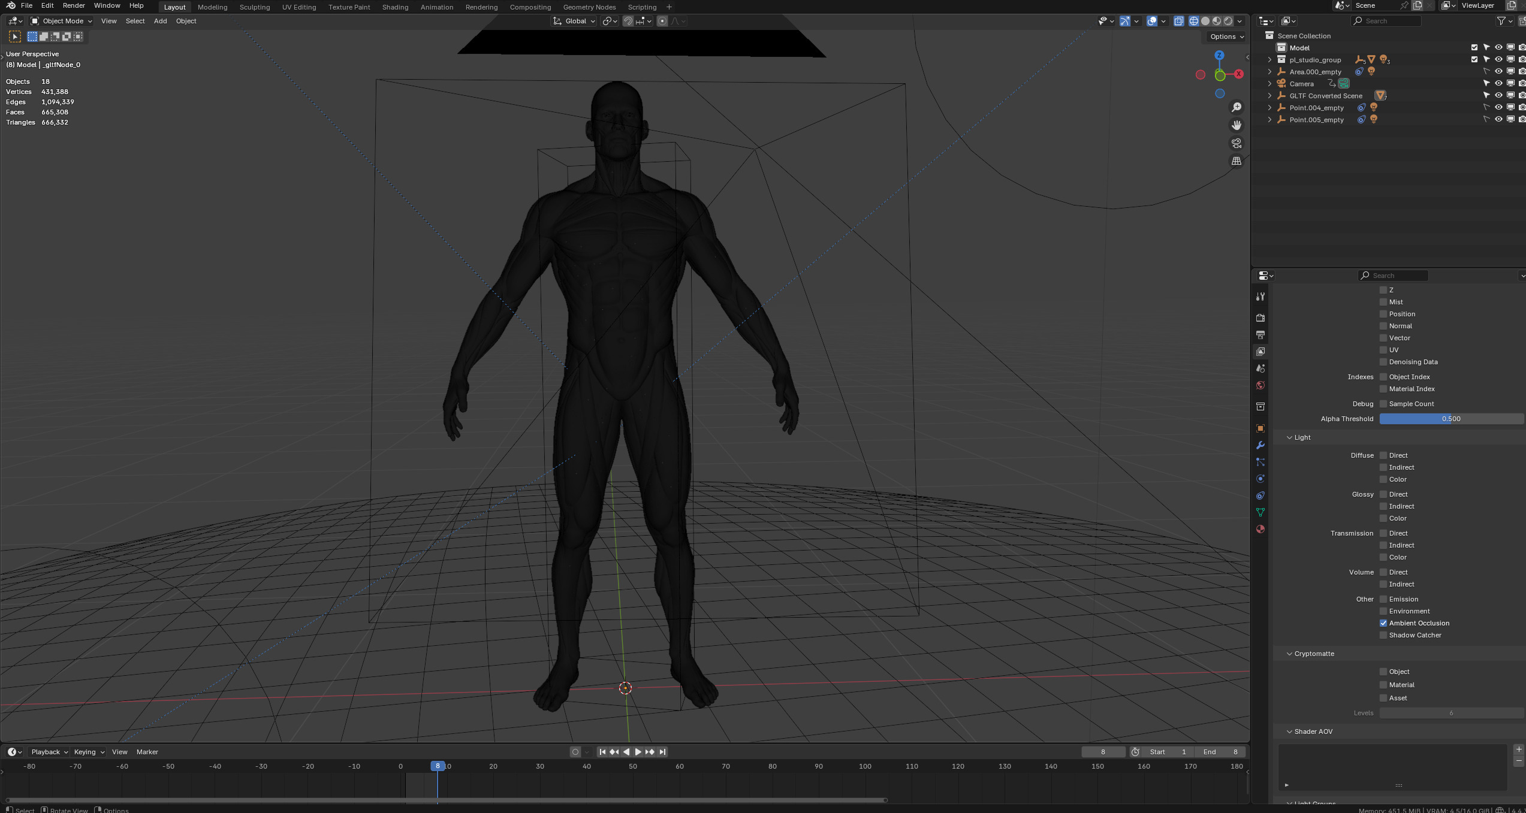
Task: Collapse the Shader AOV panel
Action: (1290, 732)
